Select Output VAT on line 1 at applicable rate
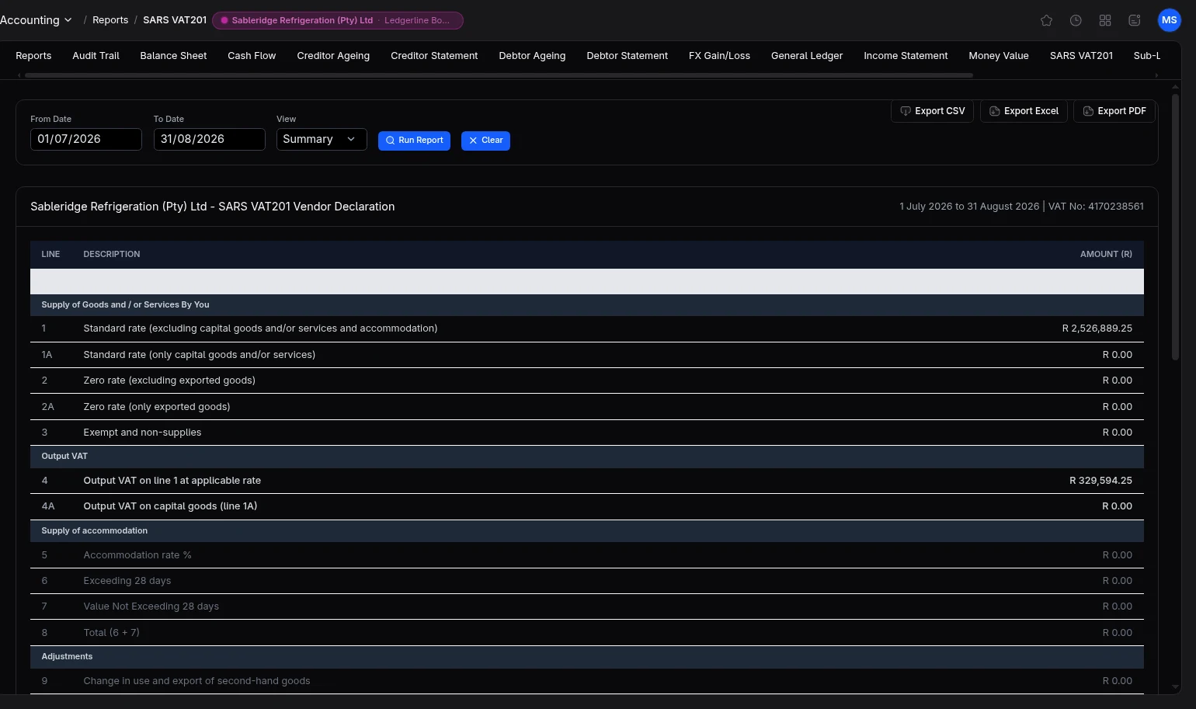Viewport: 1196px width, 709px height. [587, 481]
